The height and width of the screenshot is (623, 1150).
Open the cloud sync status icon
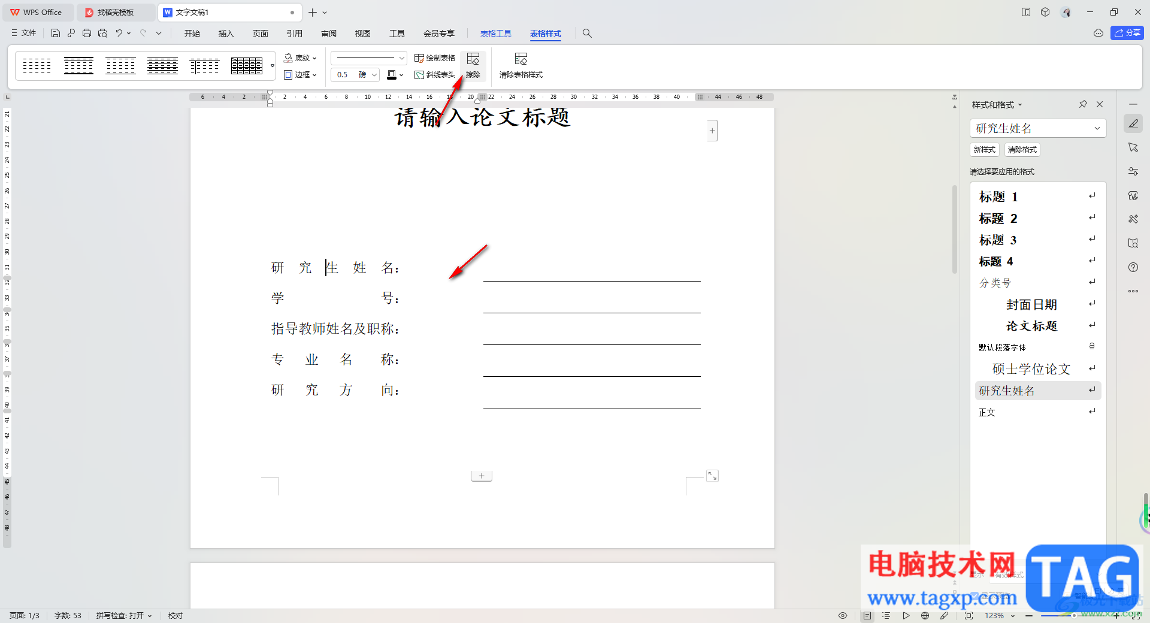pyautogui.click(x=1098, y=34)
